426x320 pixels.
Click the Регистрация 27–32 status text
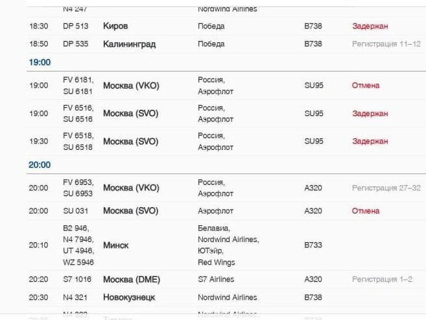coord(386,188)
